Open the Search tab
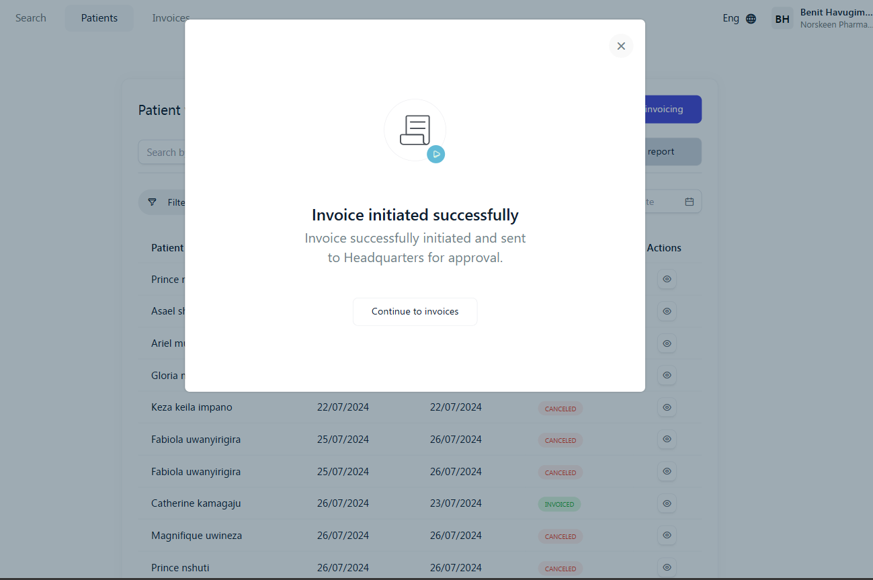 tap(31, 18)
